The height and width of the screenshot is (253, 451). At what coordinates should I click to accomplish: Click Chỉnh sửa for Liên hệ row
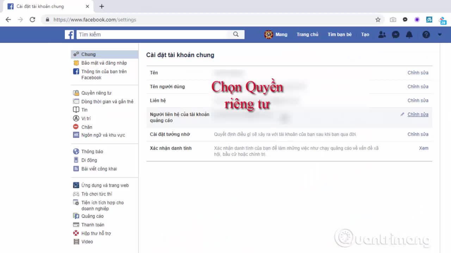click(x=418, y=100)
